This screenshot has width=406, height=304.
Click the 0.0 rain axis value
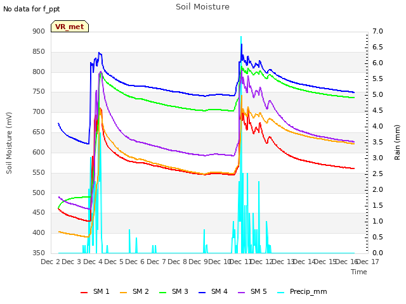[x=377, y=253]
